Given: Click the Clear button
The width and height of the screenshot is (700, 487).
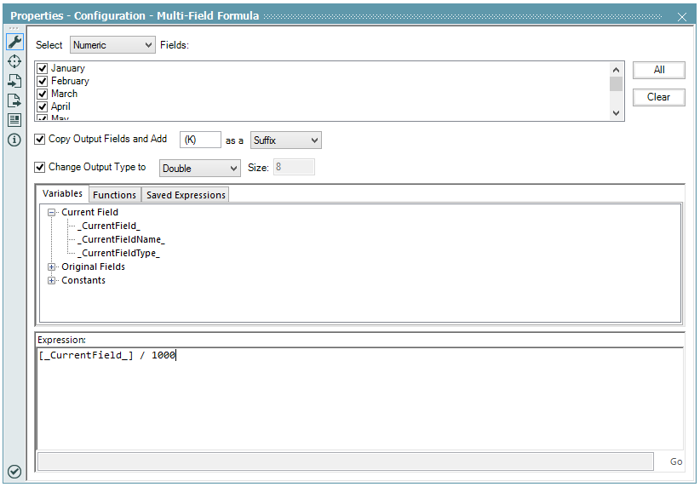Looking at the screenshot, I should pos(659,97).
